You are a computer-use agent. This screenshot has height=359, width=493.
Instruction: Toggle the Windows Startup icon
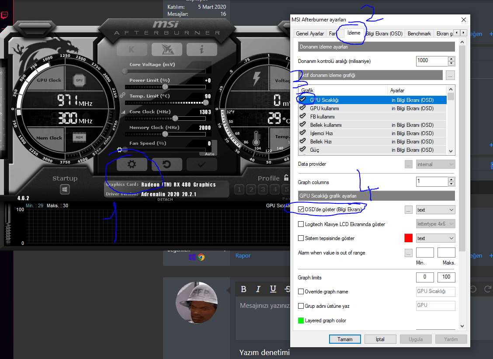[x=65, y=189]
